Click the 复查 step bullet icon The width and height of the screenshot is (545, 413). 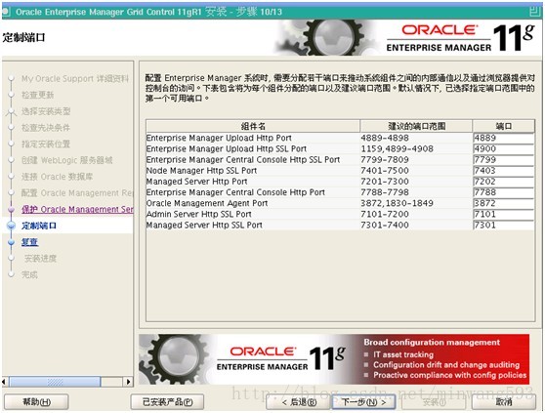point(12,242)
